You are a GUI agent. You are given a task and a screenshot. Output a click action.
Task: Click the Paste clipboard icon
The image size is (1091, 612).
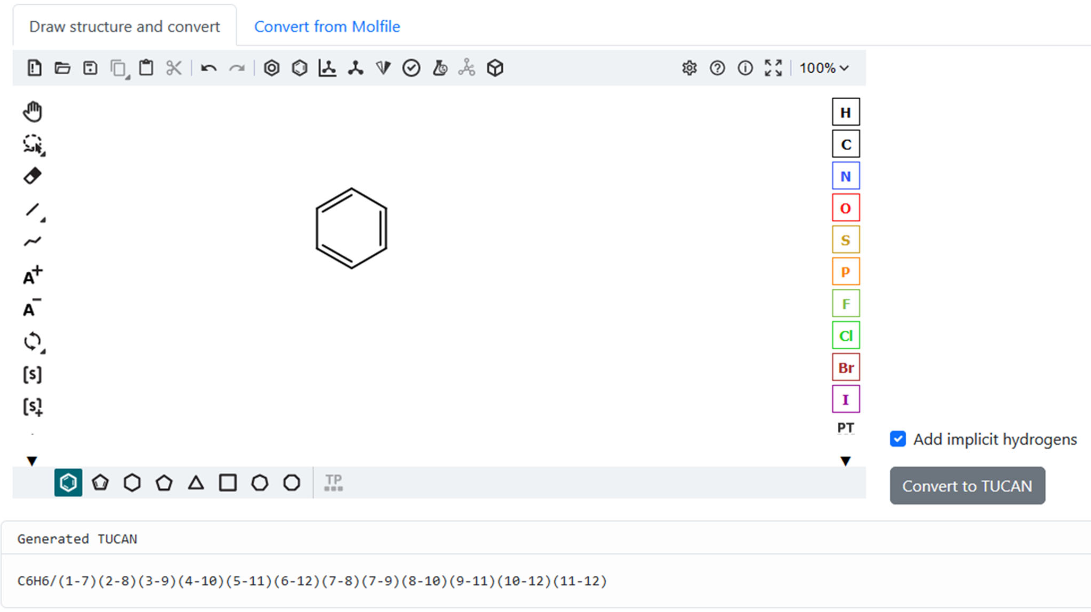click(146, 68)
